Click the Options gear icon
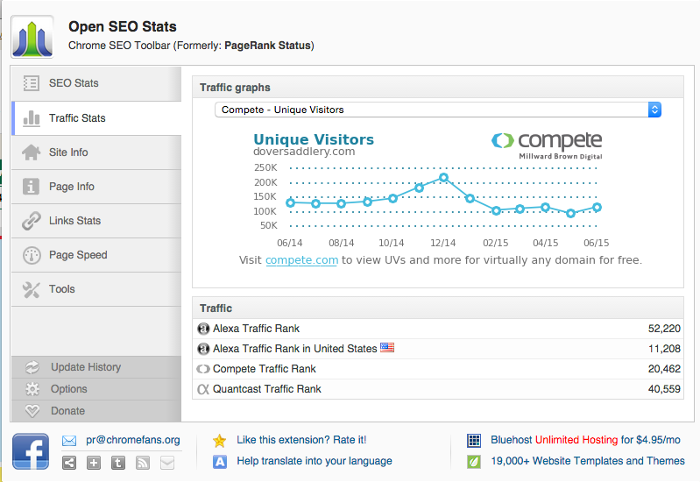The width and height of the screenshot is (700, 482). coord(32,389)
